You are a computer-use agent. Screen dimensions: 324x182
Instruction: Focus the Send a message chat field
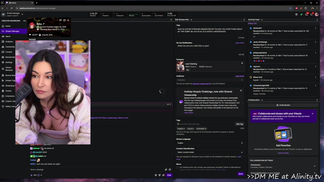coord(97,170)
